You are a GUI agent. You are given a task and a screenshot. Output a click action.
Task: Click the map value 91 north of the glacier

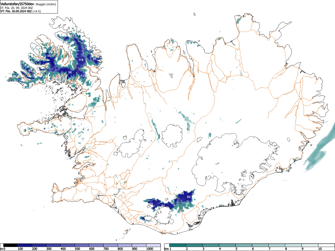coord(163,206)
